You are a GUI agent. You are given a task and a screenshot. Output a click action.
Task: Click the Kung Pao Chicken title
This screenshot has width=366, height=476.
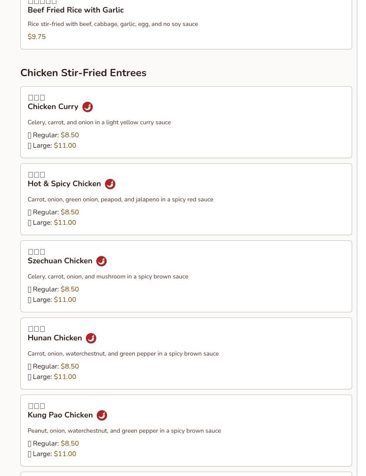[60, 415]
